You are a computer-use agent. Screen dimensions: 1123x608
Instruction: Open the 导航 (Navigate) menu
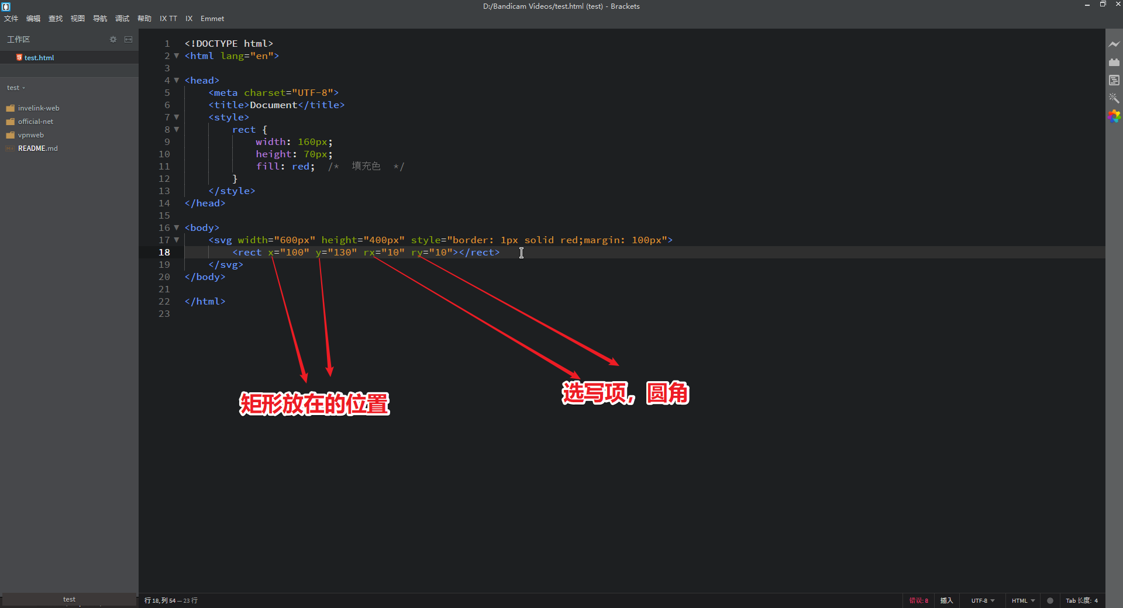click(x=100, y=19)
